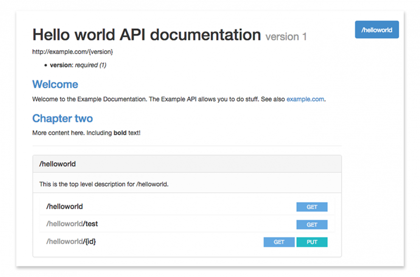The width and height of the screenshot is (420, 277).
Task: Select the /helloworld/test resource row
Action: coord(187,224)
